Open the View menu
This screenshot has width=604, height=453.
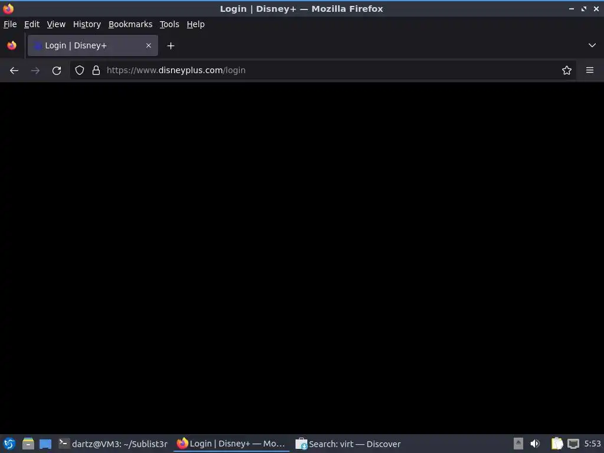[x=56, y=24]
